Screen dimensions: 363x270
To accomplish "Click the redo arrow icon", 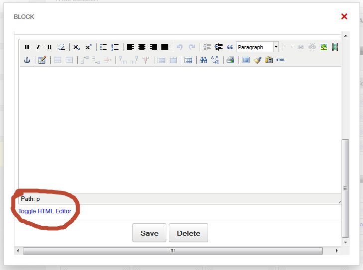I will click(192, 47).
